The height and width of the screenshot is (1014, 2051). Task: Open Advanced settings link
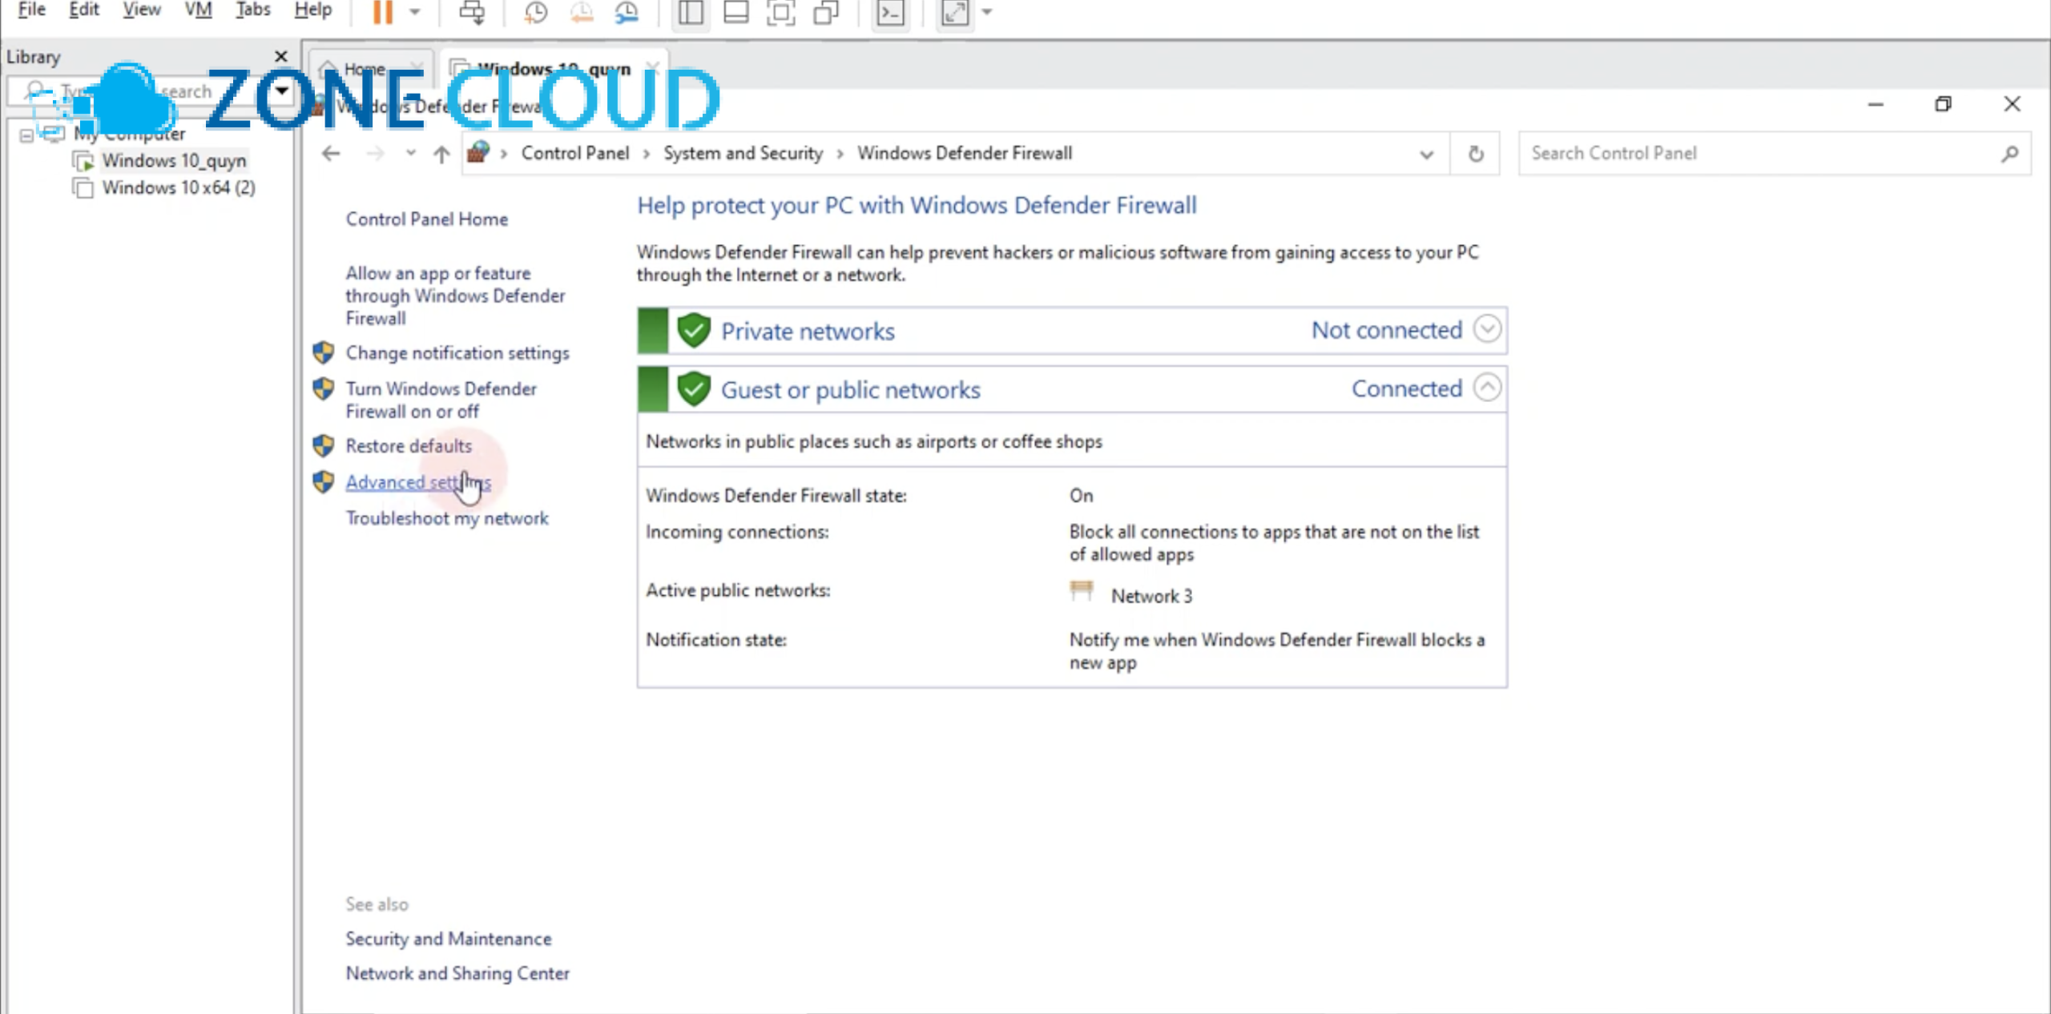tap(418, 482)
